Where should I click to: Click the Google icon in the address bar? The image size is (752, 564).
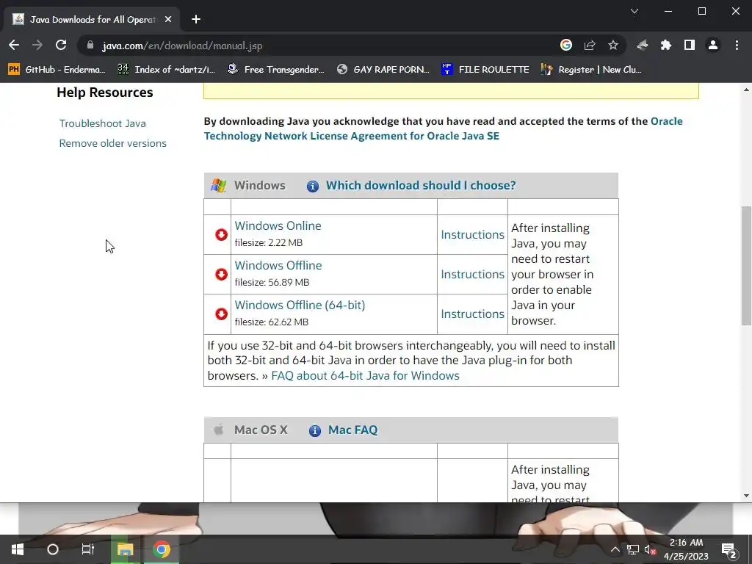[566, 45]
